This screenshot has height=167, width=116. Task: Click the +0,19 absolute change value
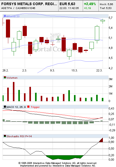click(x=87, y=8)
